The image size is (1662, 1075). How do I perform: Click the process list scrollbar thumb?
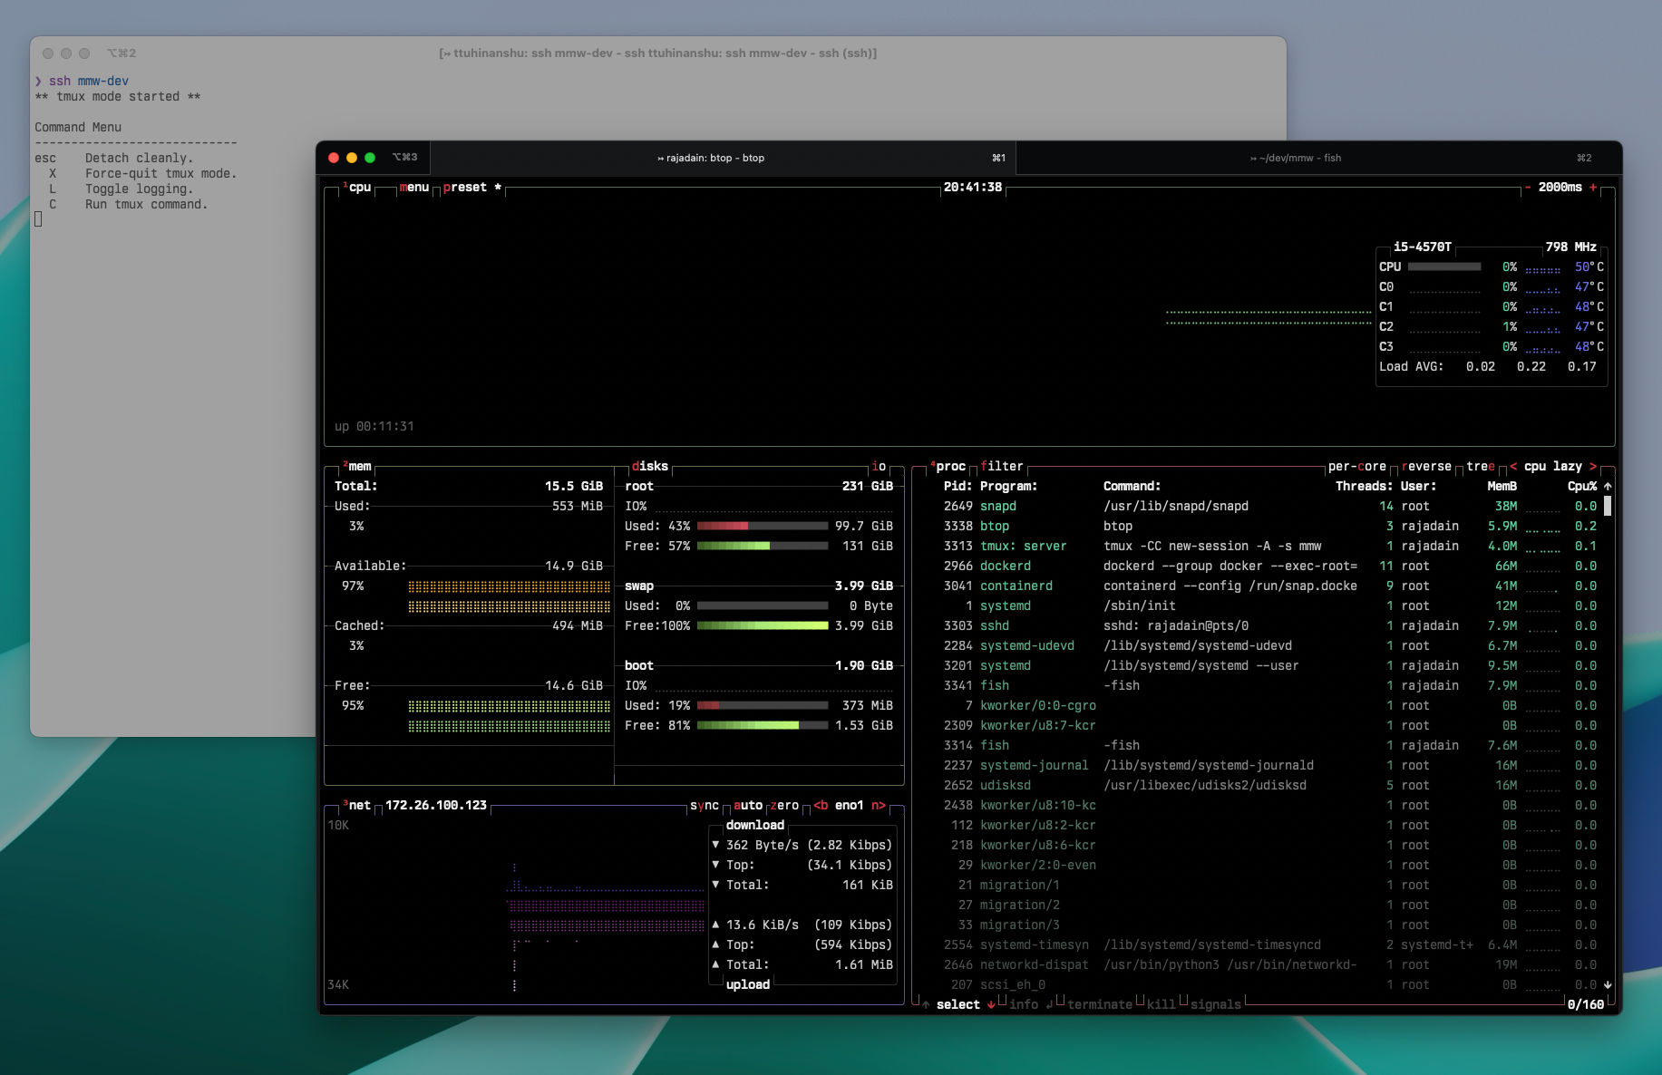(x=1608, y=507)
